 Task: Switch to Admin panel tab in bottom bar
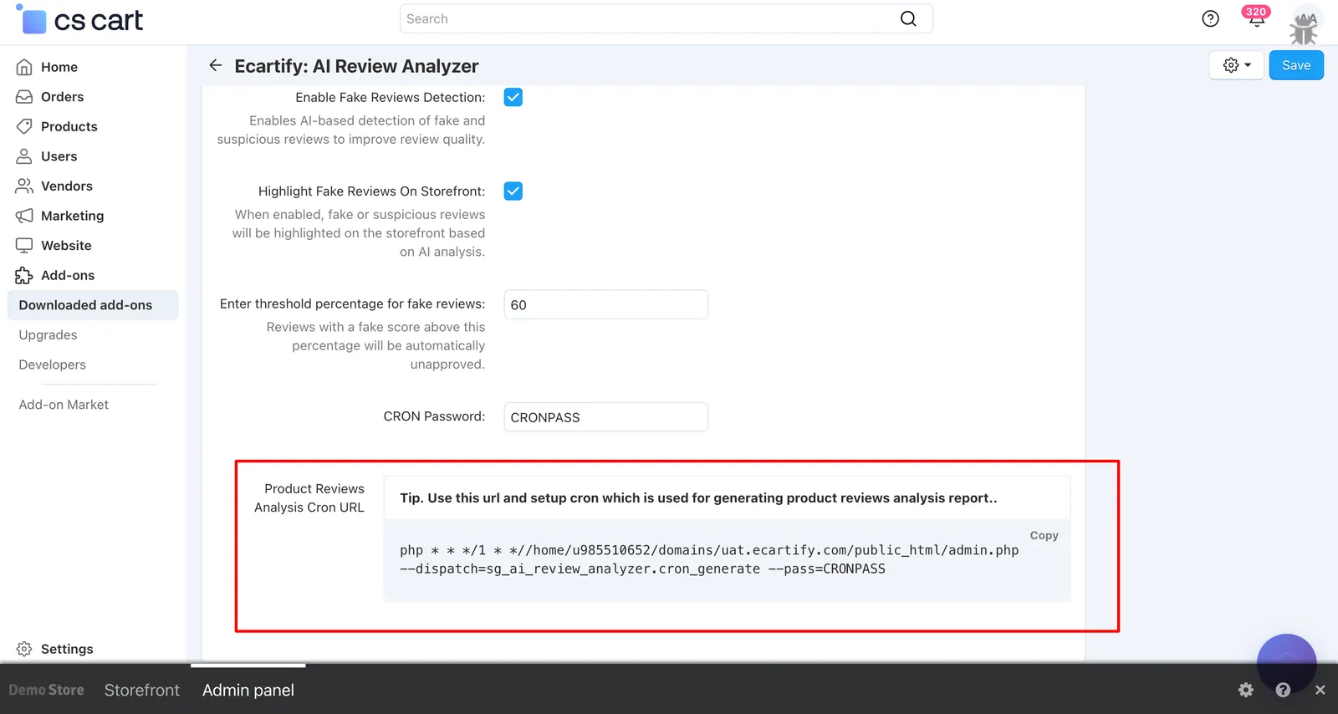[x=248, y=690]
